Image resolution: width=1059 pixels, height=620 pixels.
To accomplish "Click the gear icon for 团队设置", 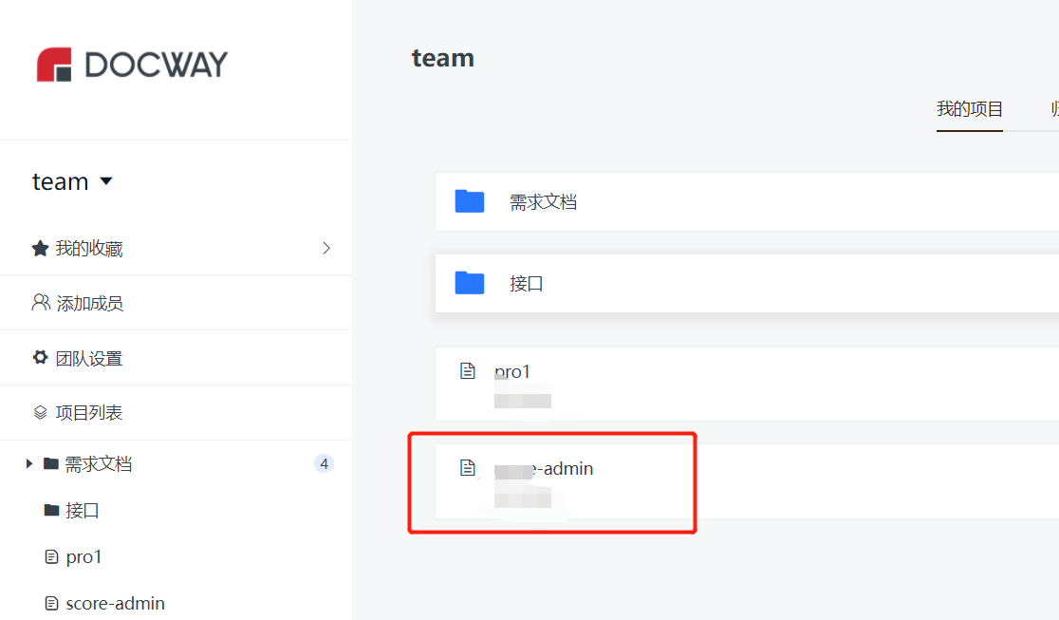I will tap(39, 357).
